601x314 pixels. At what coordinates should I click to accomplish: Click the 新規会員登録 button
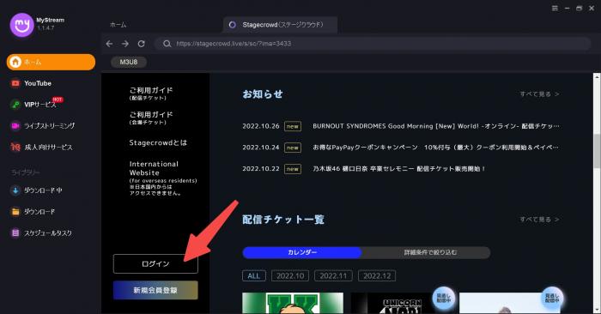(x=155, y=290)
